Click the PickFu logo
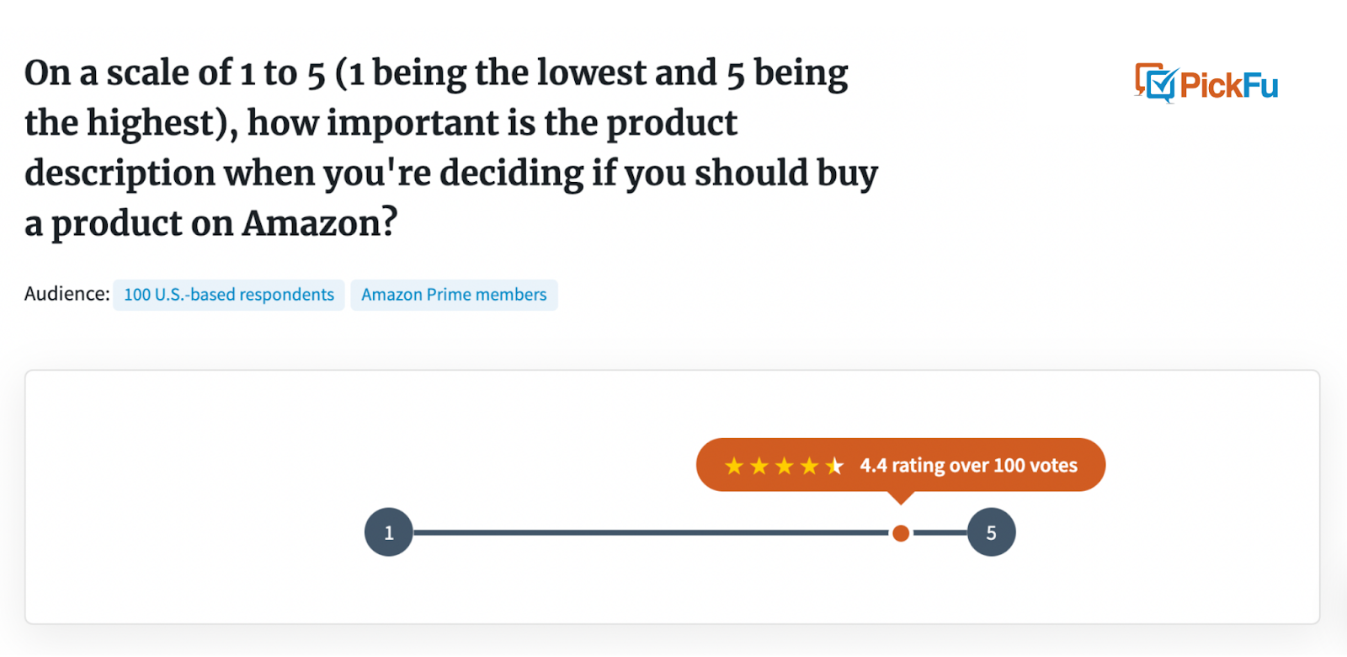 tap(1206, 83)
